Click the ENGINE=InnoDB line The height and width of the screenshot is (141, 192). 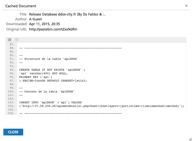tap(53, 80)
